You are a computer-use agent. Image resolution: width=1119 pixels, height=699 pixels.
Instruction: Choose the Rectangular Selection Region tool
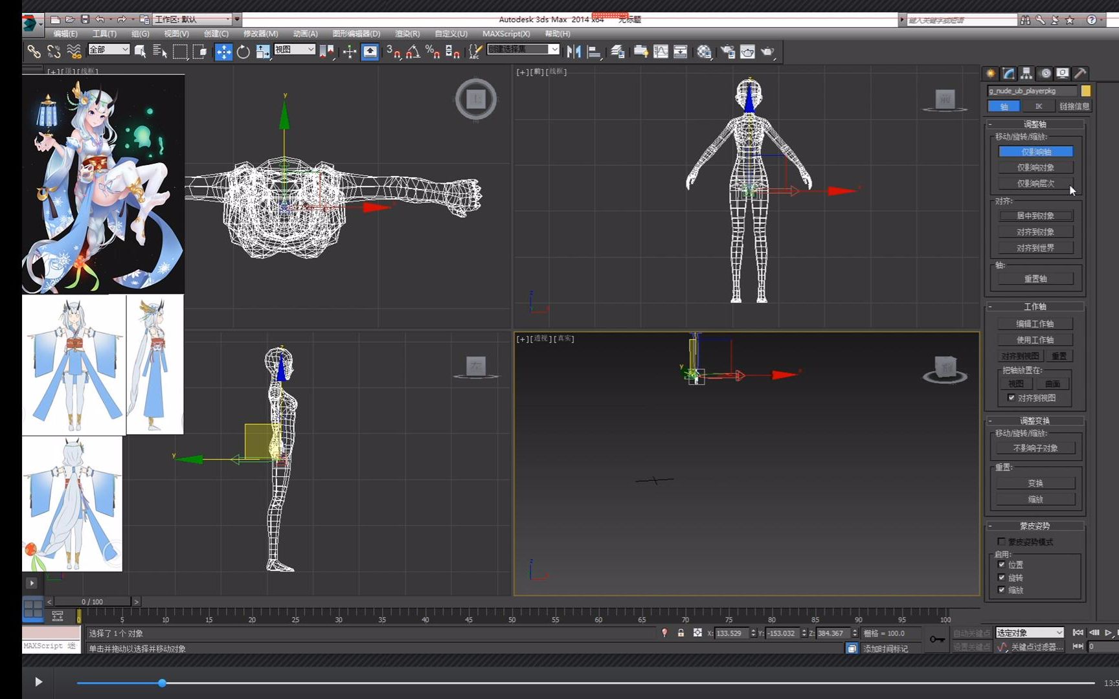[180, 52]
